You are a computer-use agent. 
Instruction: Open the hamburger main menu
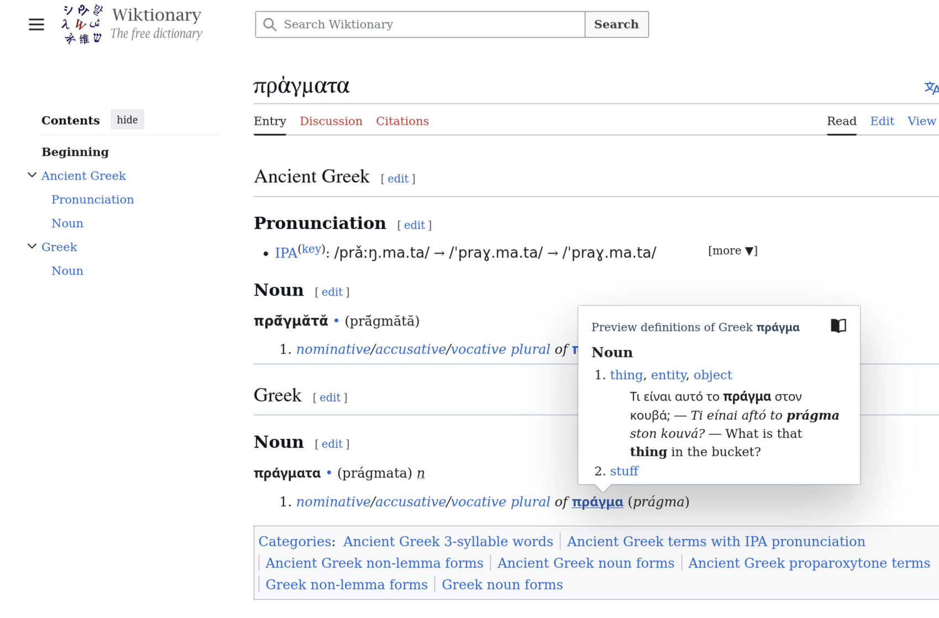pos(36,24)
